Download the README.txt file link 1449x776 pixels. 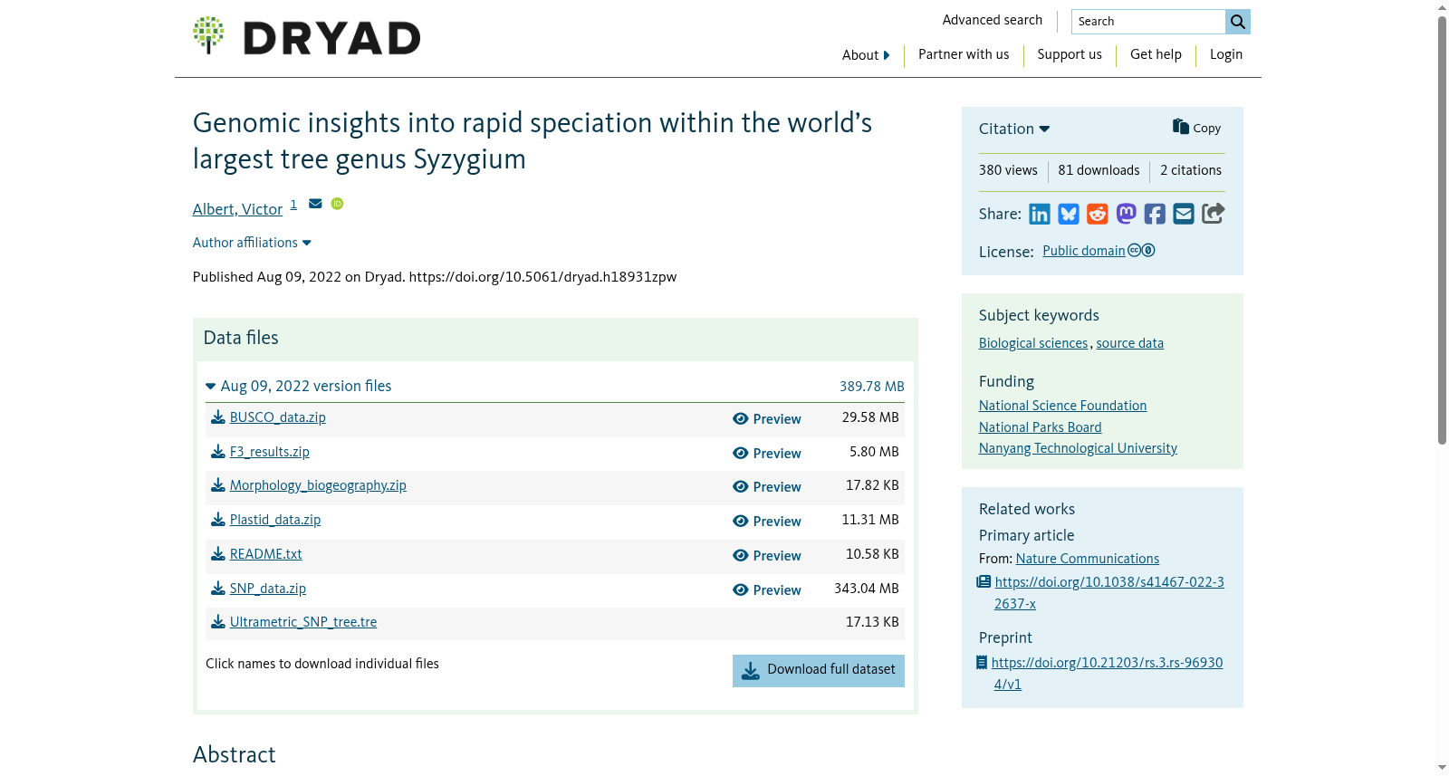point(265,554)
